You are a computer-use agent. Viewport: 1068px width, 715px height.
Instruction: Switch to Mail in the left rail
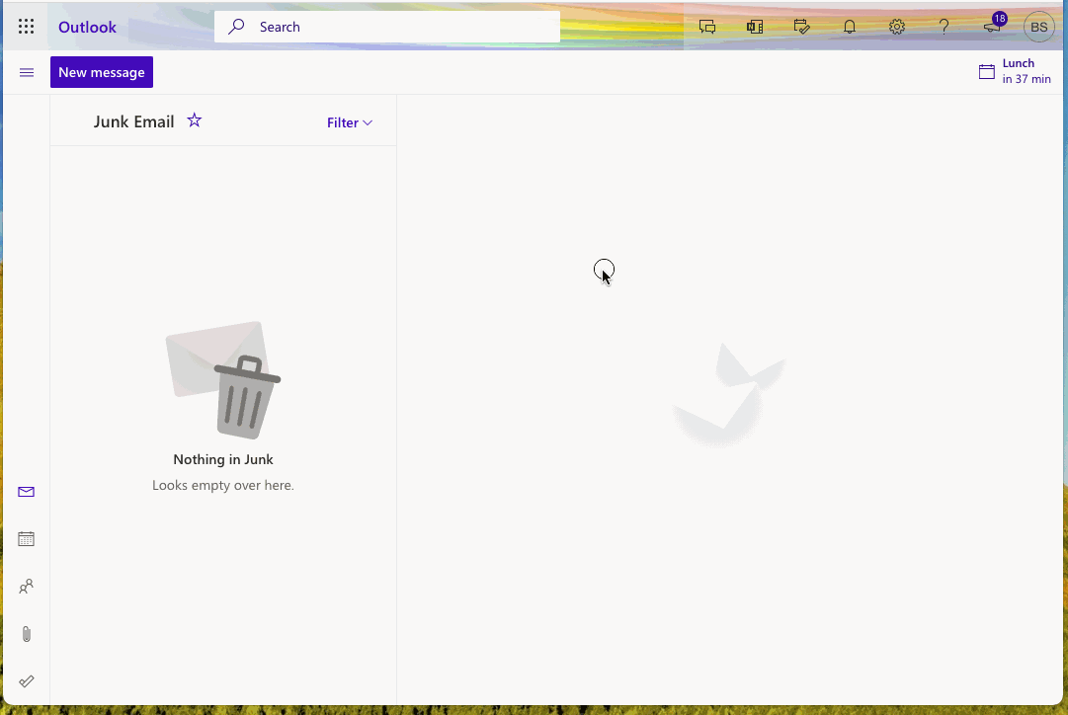[26, 492]
